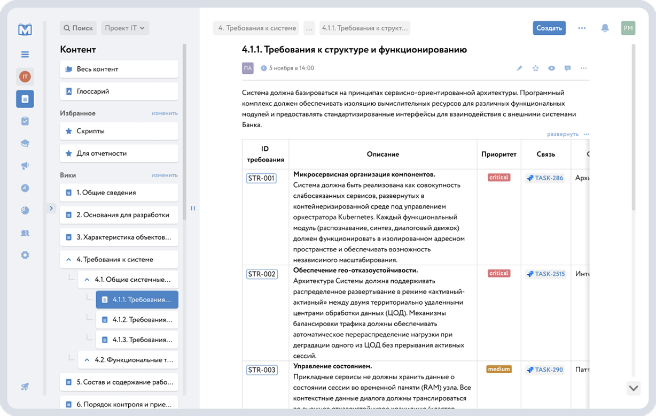Open the team members icon
The image size is (656, 416).
point(25,233)
